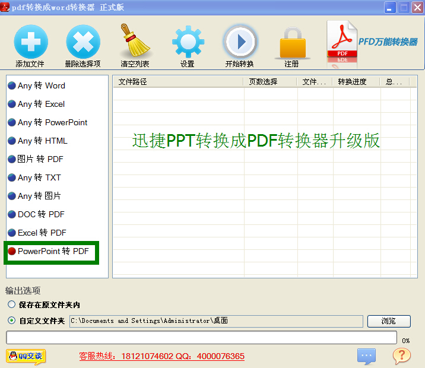Select PowerPoint 转 PDF conversion mode

(49, 251)
